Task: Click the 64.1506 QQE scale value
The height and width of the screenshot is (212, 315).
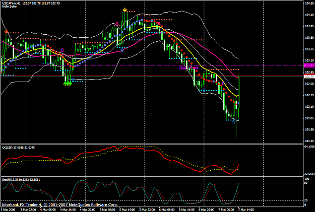Action: point(309,147)
